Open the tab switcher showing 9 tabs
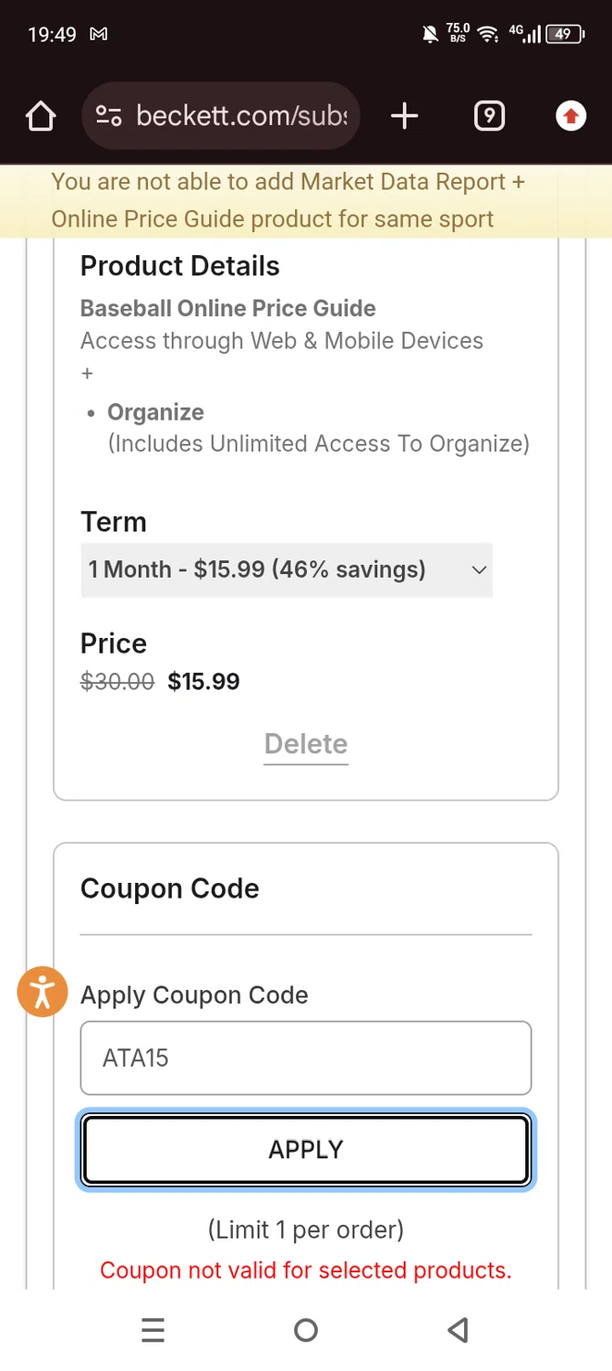This screenshot has width=612, height=1371. click(489, 116)
